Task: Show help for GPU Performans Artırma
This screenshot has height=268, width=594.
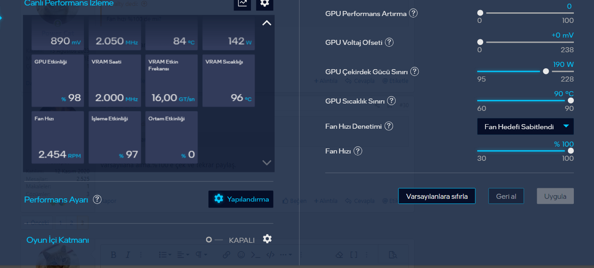Action: point(413,13)
